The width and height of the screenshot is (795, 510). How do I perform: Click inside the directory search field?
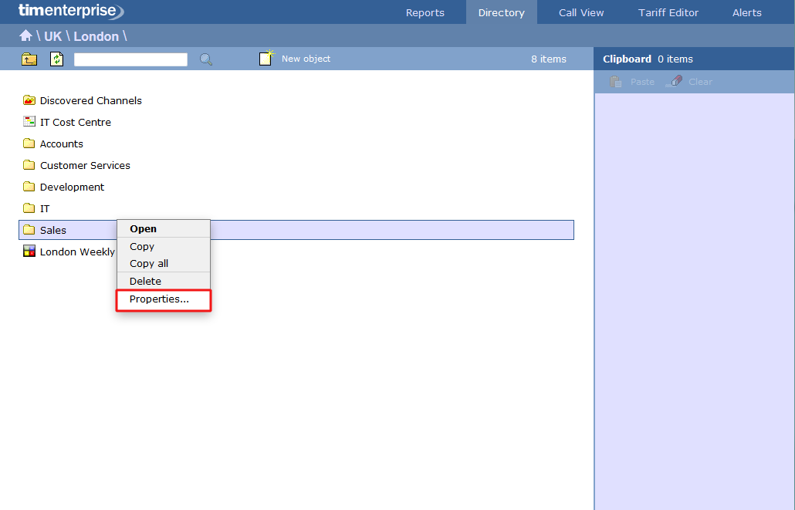[x=130, y=59]
